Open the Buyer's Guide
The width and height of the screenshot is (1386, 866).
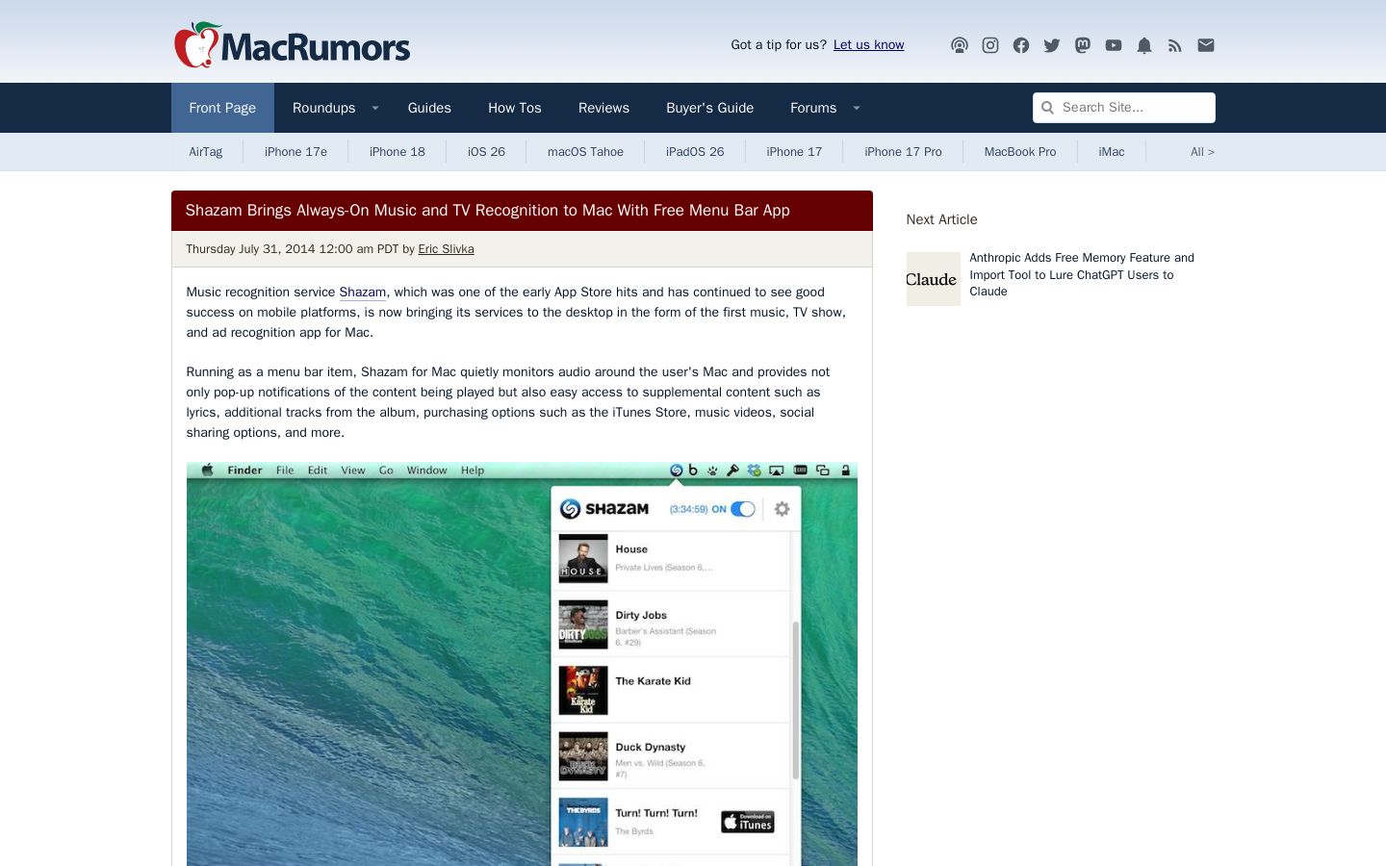(710, 108)
